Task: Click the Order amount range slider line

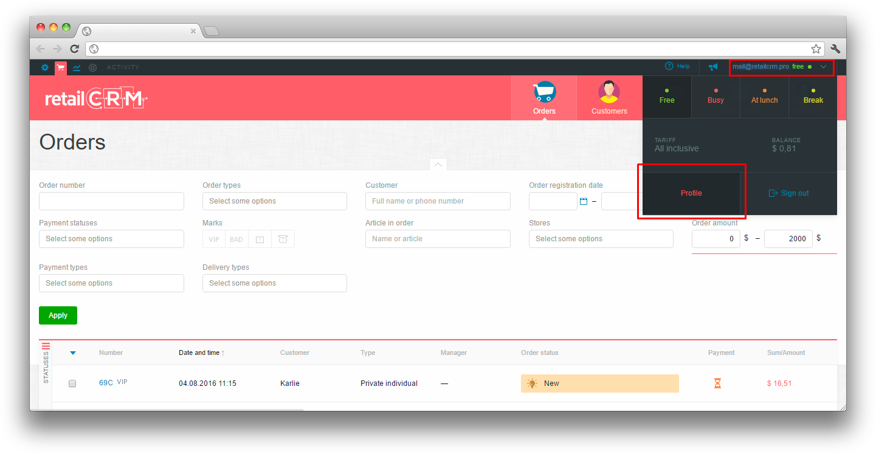Action: tap(764, 253)
